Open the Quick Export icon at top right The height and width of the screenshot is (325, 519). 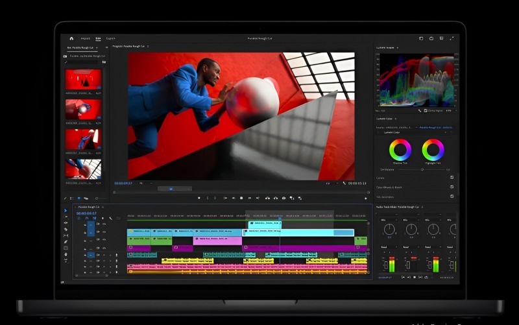tap(441, 38)
